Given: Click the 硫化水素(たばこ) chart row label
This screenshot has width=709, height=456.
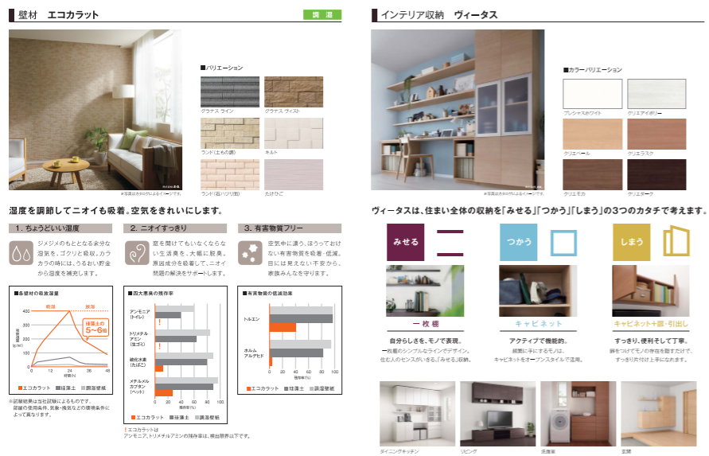Looking at the screenshot, I should 138,362.
